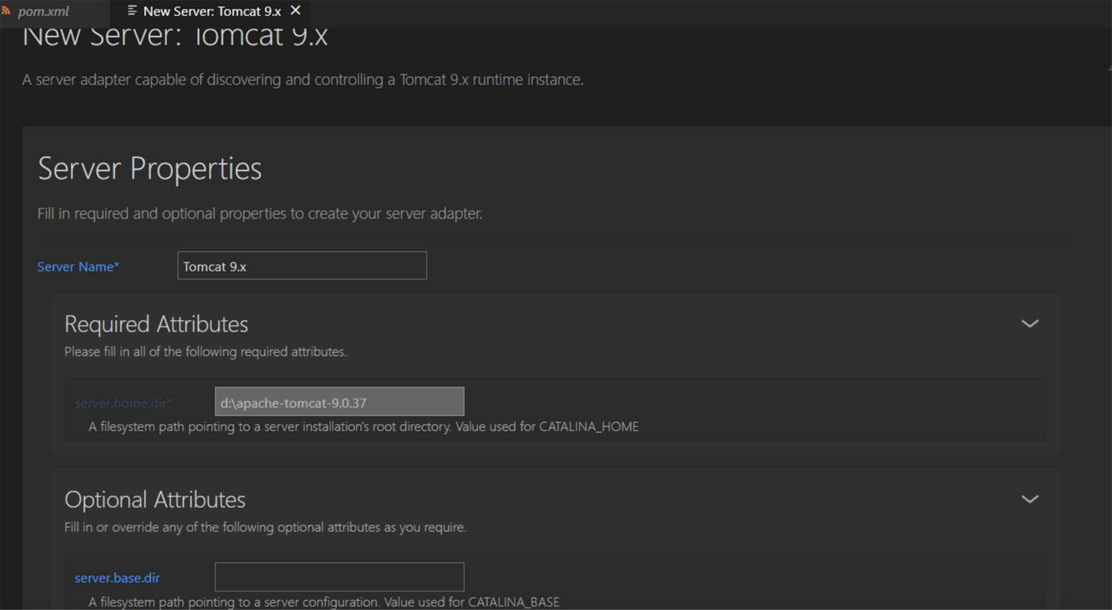The height and width of the screenshot is (610, 1112).
Task: Collapse the Optional Attributes section
Action: coord(1029,499)
